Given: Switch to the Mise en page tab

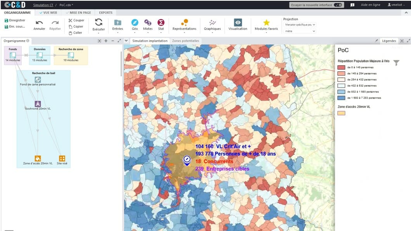Looking at the screenshot, I should pos(78,13).
